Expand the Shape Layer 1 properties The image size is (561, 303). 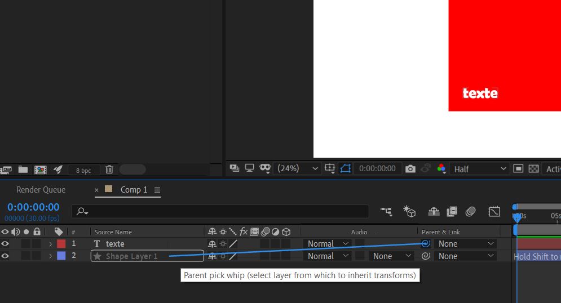50,256
